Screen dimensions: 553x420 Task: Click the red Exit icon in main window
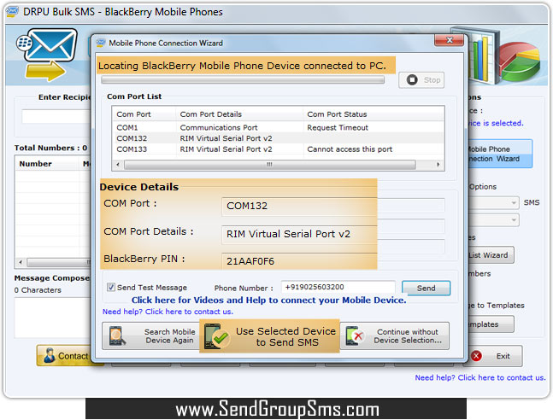476,356
